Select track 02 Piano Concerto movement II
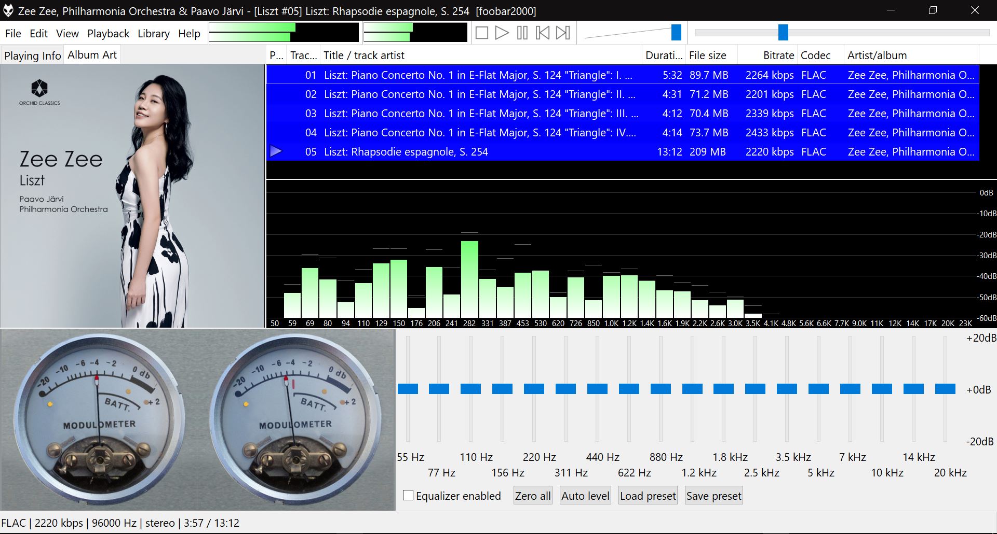This screenshot has height=534, width=997. point(623,94)
